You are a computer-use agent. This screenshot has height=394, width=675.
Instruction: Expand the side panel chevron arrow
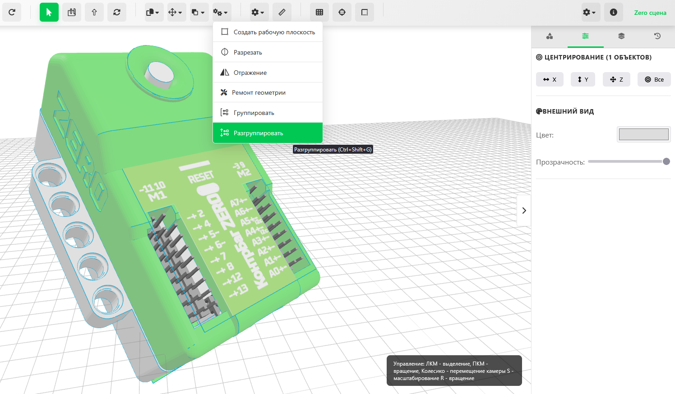point(524,211)
